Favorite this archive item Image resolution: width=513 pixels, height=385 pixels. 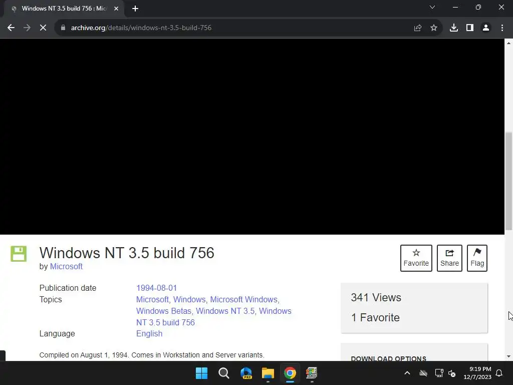click(x=416, y=258)
